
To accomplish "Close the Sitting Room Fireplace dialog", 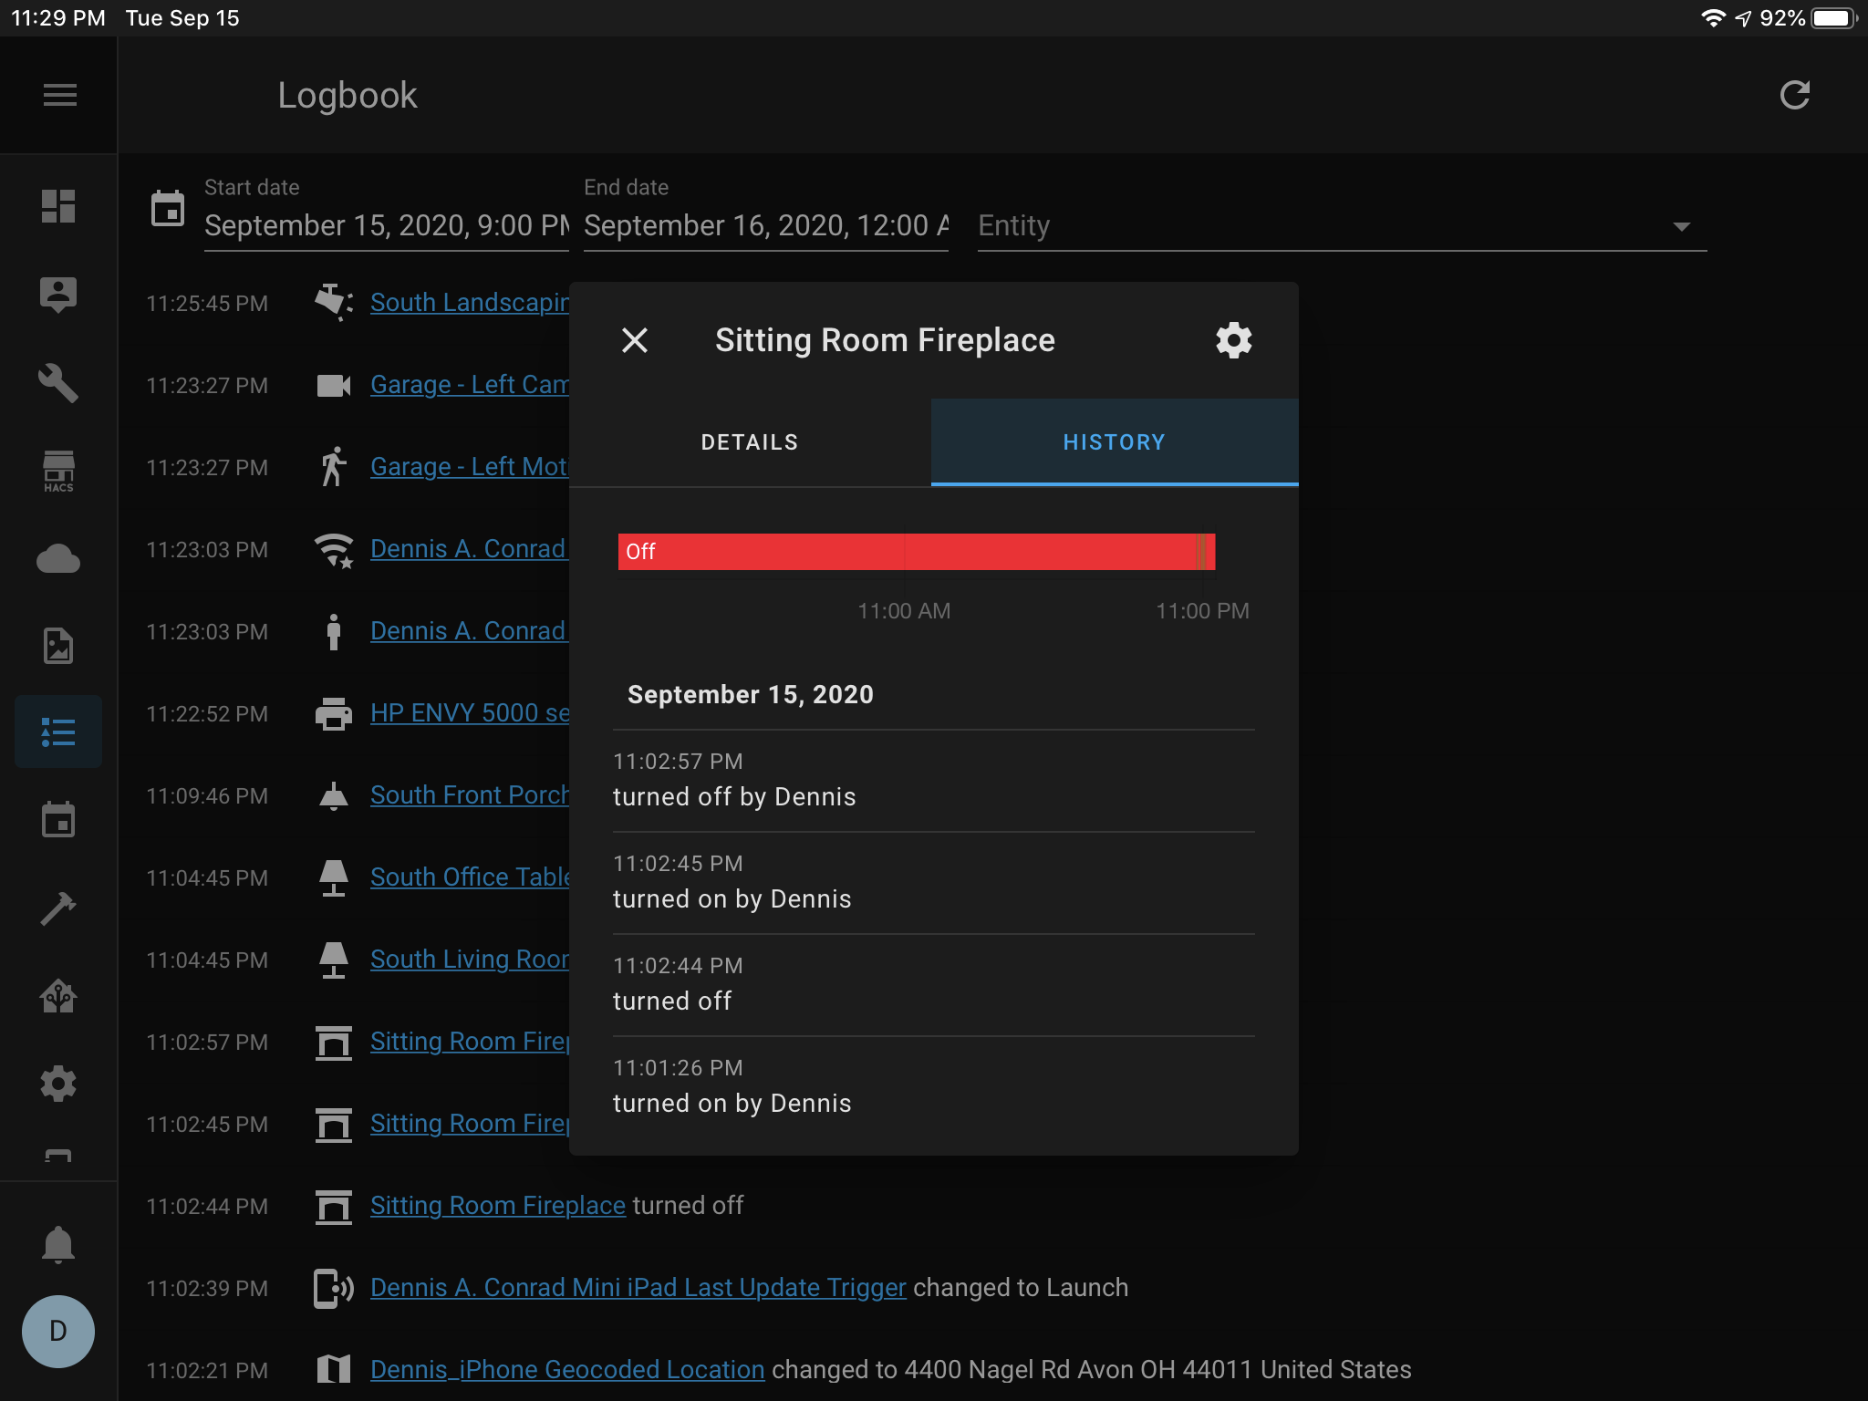I will [x=635, y=340].
